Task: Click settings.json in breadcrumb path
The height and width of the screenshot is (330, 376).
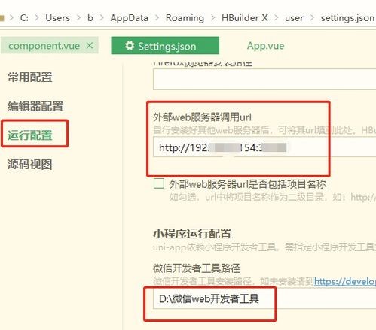Action: pyautogui.click(x=347, y=18)
